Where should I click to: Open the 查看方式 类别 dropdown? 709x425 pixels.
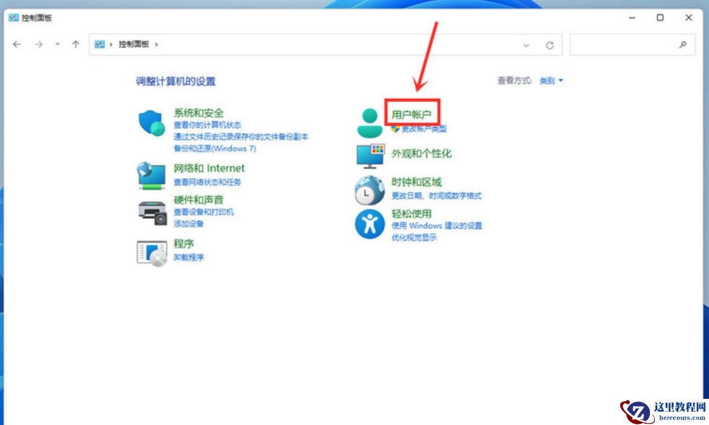coord(550,80)
